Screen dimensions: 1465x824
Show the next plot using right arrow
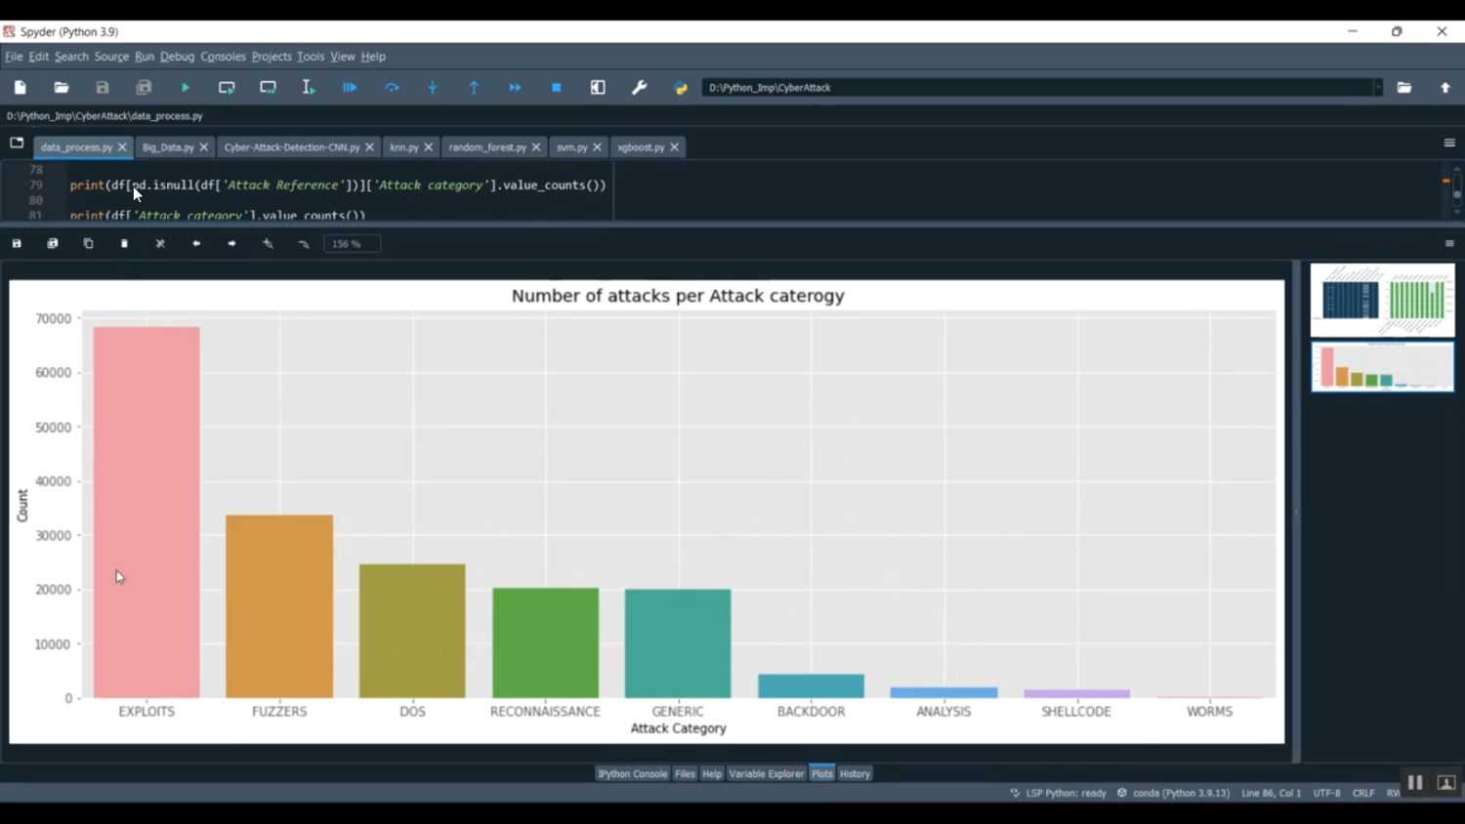click(x=232, y=244)
